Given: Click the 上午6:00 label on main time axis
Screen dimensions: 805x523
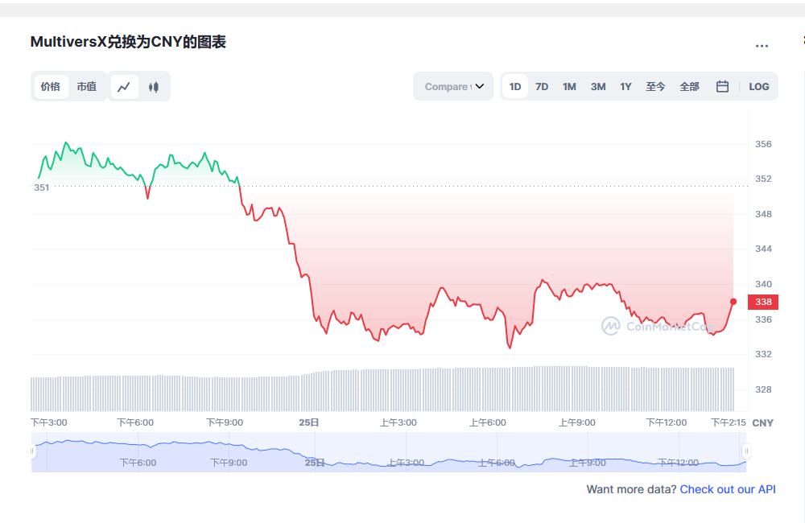Looking at the screenshot, I should [x=487, y=422].
